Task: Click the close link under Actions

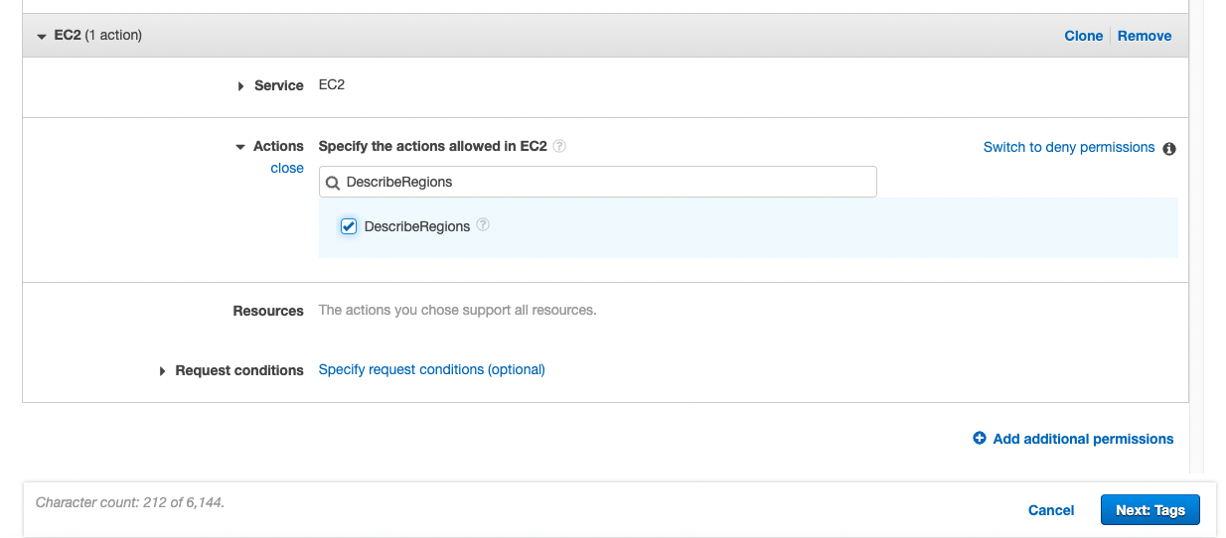Action: tap(287, 168)
